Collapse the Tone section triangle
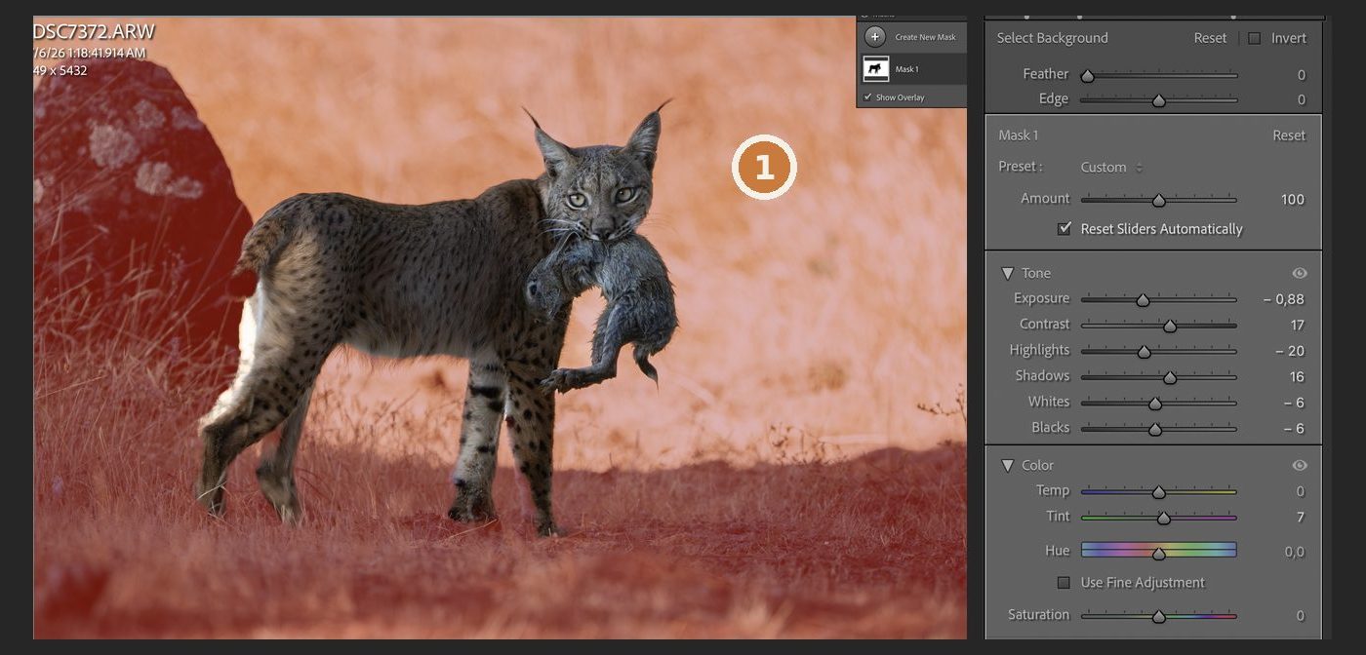Screen dimensions: 1366x655 coord(1007,274)
